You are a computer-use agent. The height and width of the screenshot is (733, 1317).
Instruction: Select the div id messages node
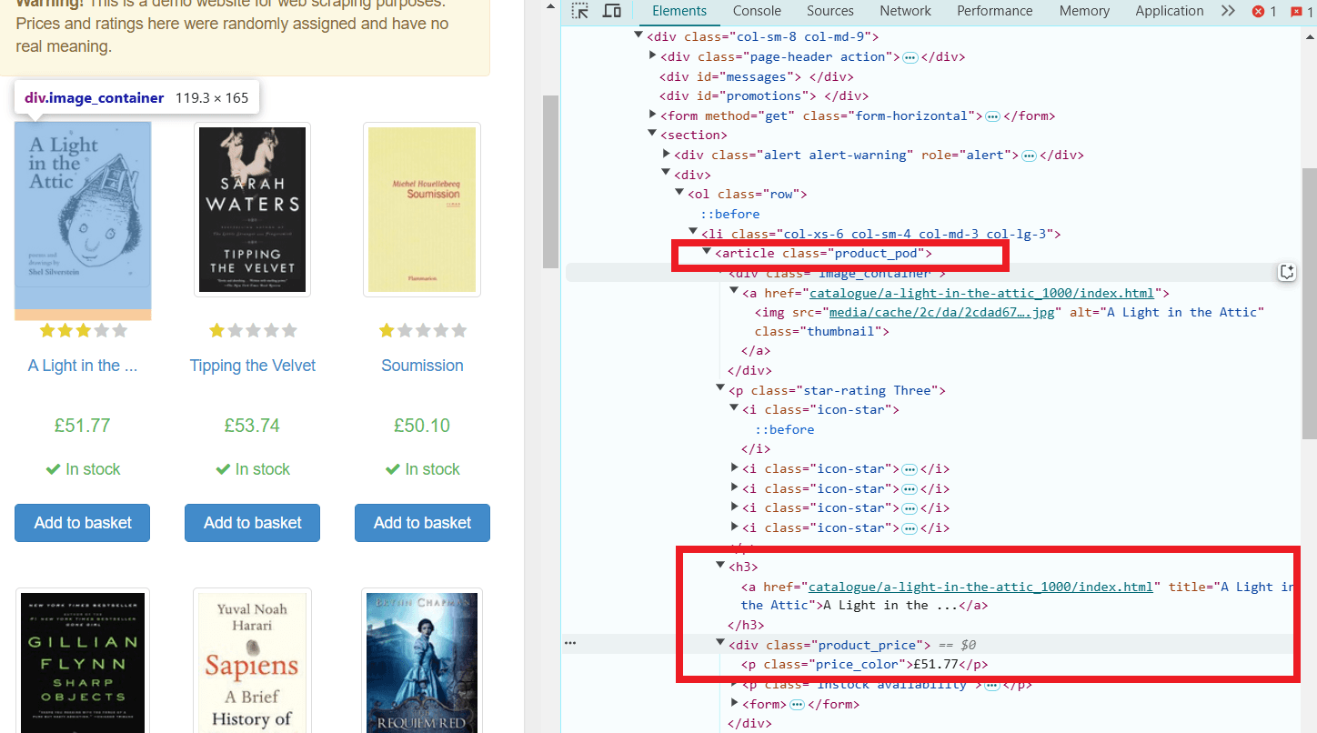[757, 76]
